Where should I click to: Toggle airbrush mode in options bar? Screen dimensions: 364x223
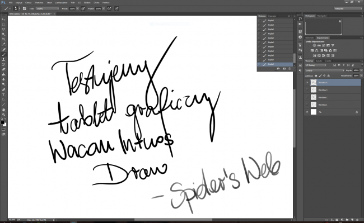pyautogui.click(x=109, y=8)
